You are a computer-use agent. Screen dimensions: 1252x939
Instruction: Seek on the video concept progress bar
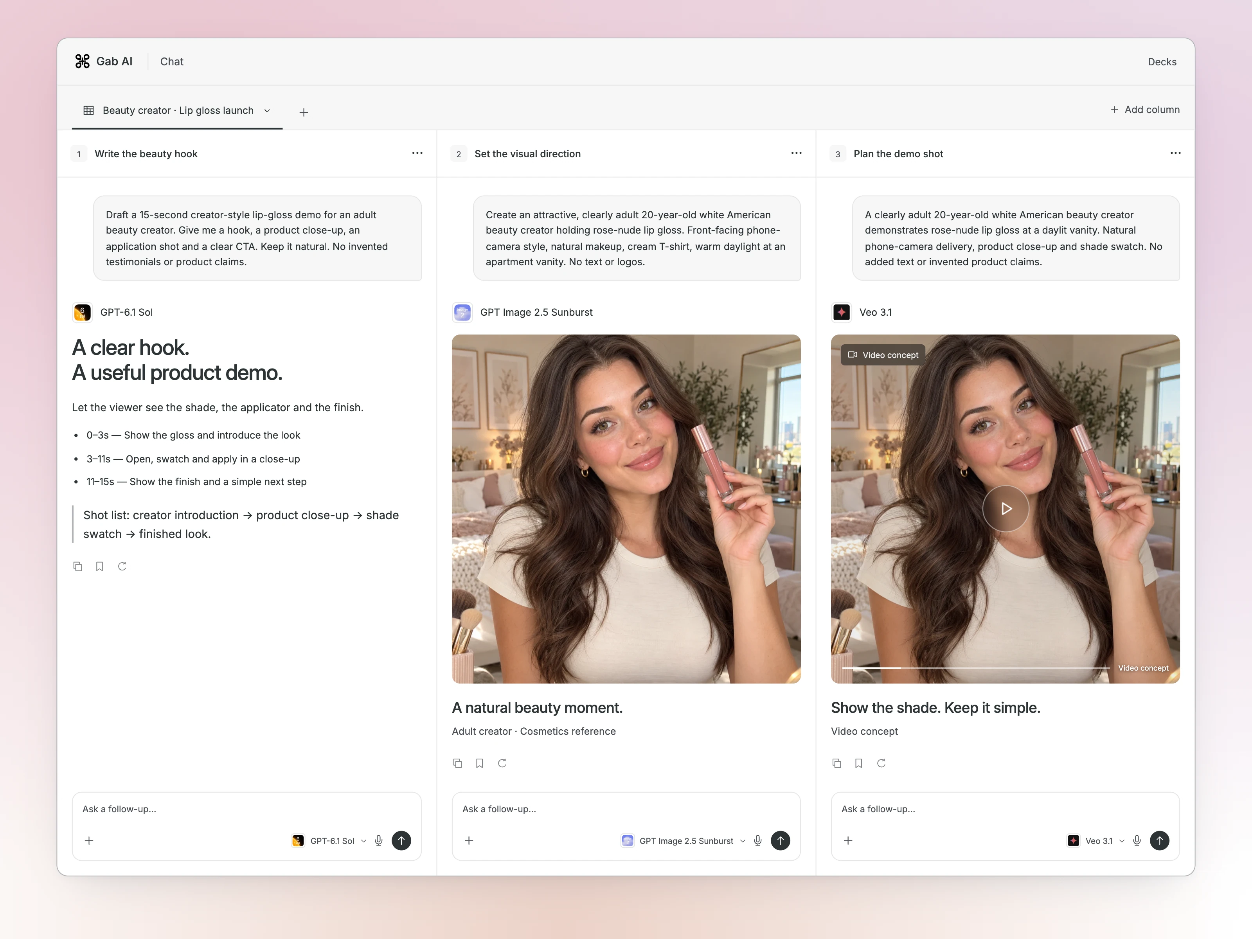[x=976, y=668]
